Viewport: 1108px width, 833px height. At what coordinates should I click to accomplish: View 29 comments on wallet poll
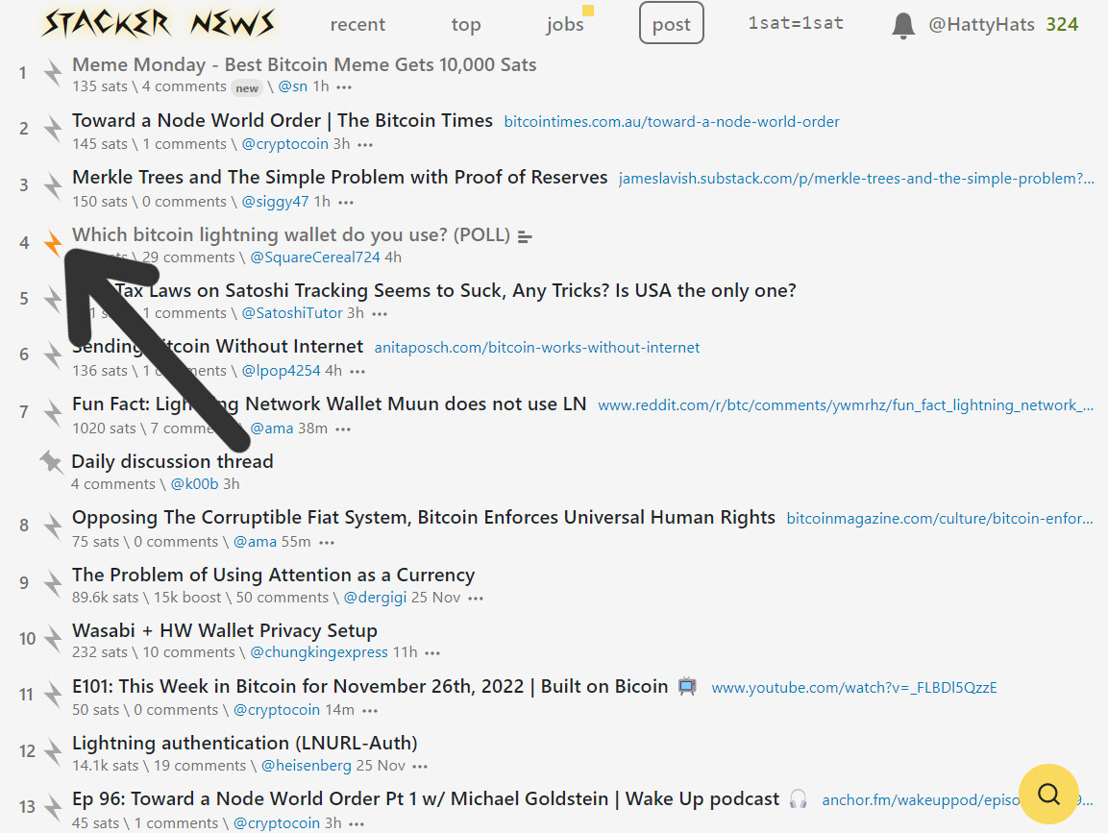click(x=188, y=257)
